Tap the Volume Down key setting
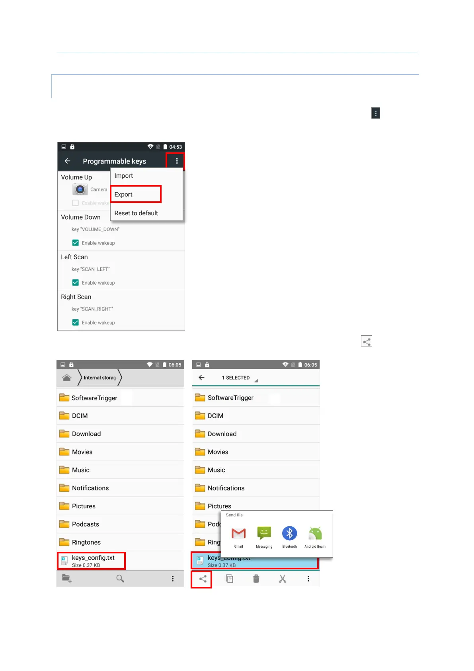 pyautogui.click(x=81, y=217)
